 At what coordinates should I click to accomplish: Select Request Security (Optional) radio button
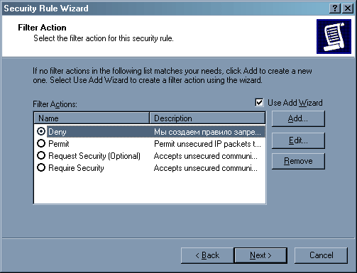coord(41,155)
